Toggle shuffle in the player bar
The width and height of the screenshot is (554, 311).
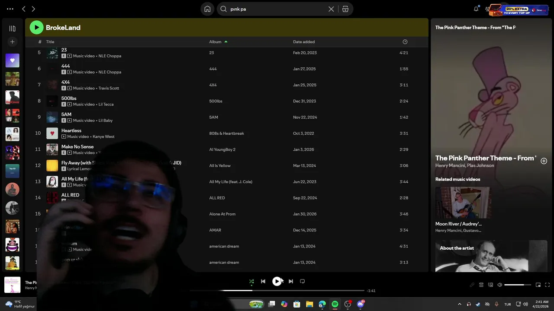coord(251,281)
